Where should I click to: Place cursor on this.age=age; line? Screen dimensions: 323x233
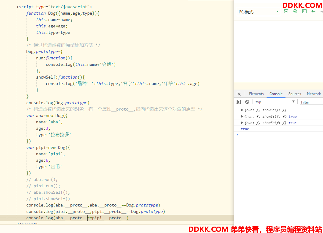pyautogui.click(x=52, y=26)
